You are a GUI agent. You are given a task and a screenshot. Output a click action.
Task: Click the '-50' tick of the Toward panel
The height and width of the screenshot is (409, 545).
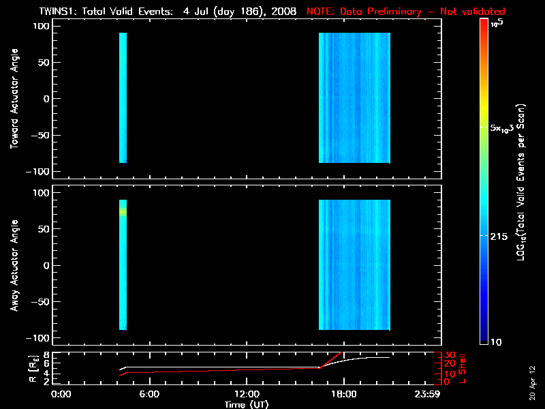[x=42, y=135]
